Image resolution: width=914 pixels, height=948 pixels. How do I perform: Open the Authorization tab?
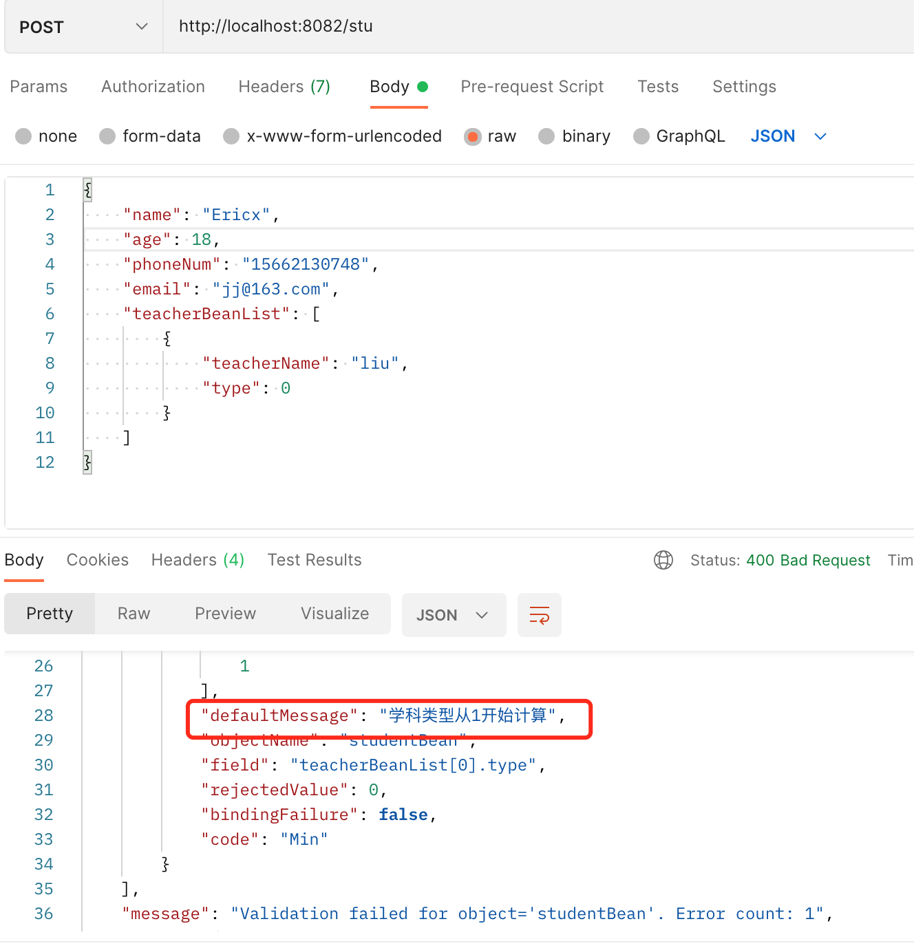point(153,87)
